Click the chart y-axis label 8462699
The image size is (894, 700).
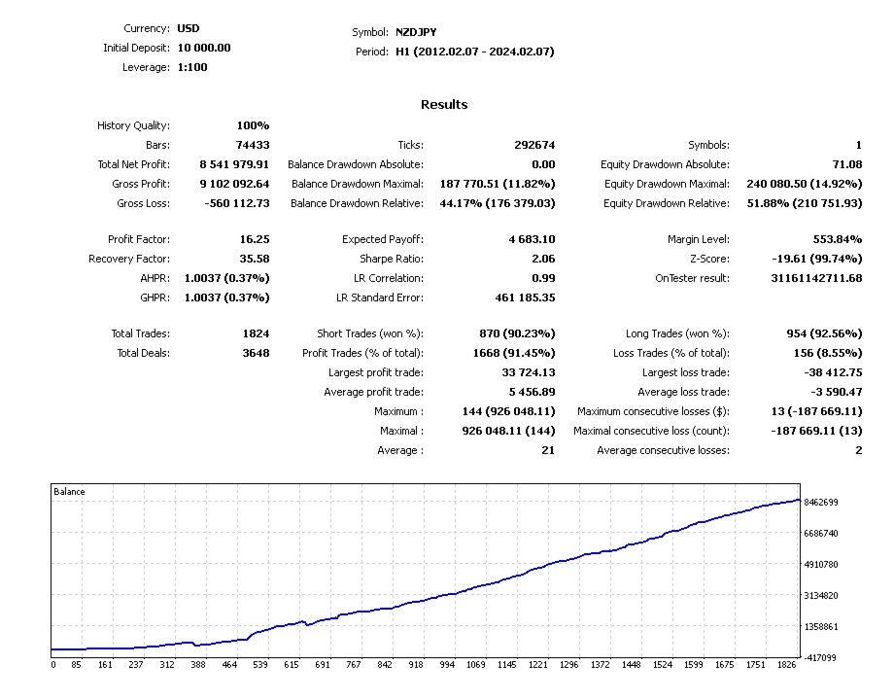tap(821, 502)
